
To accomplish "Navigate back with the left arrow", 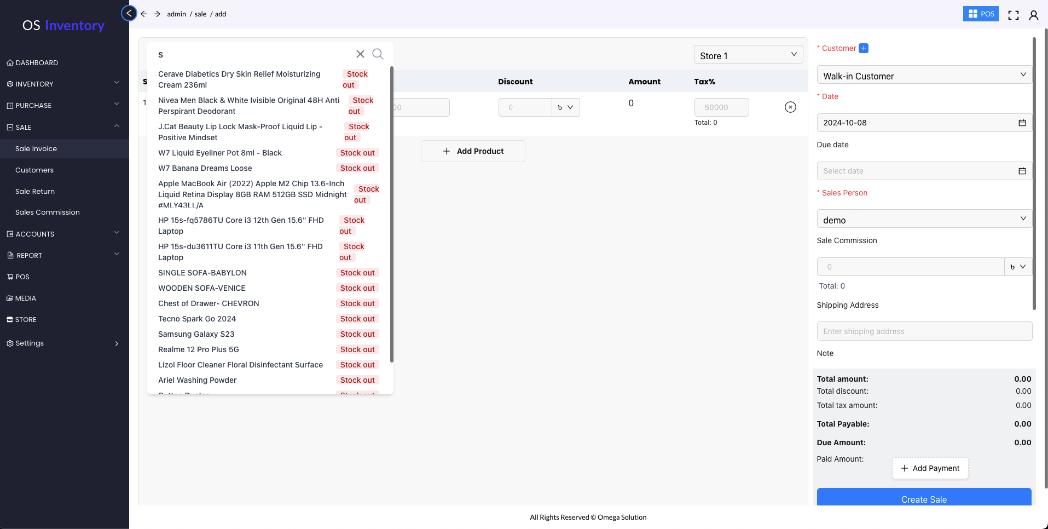I will pyautogui.click(x=144, y=14).
